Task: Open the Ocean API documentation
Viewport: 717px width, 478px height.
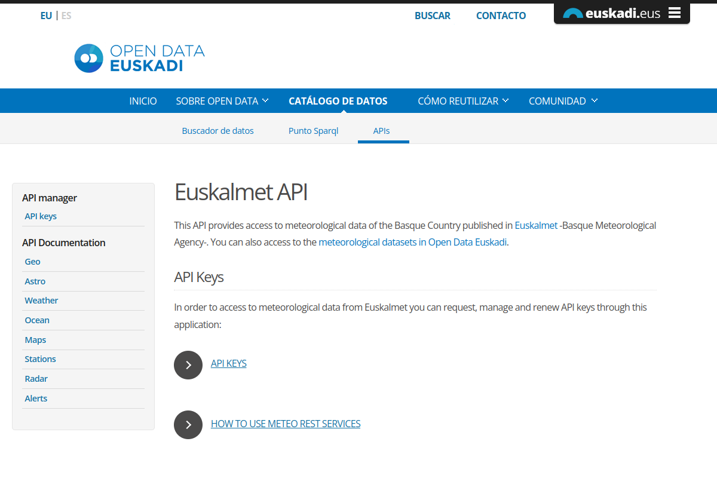Action: (x=37, y=320)
